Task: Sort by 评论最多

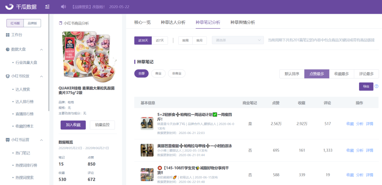Action: (366, 74)
